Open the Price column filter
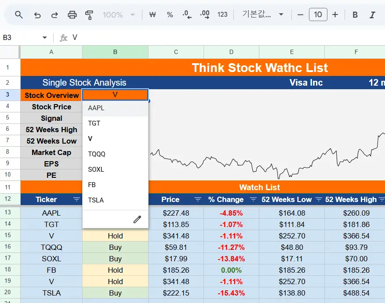The image size is (385, 303). pos(198,199)
